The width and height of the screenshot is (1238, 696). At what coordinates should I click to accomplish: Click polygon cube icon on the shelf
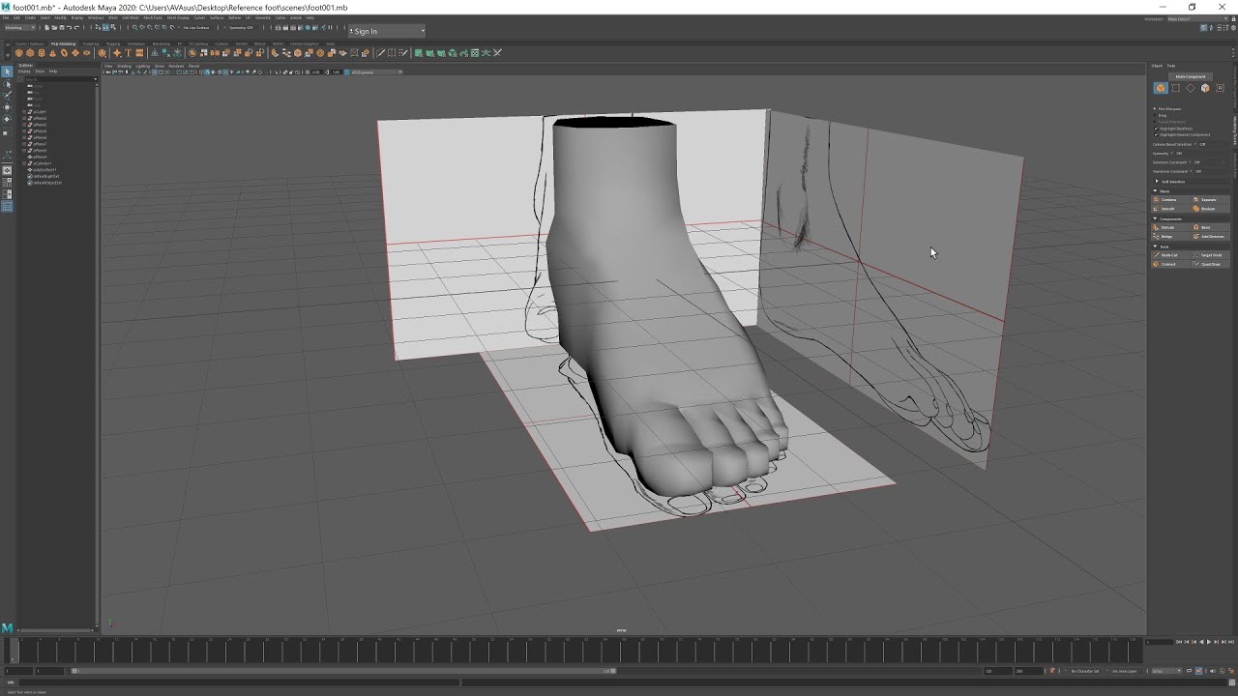(x=30, y=53)
